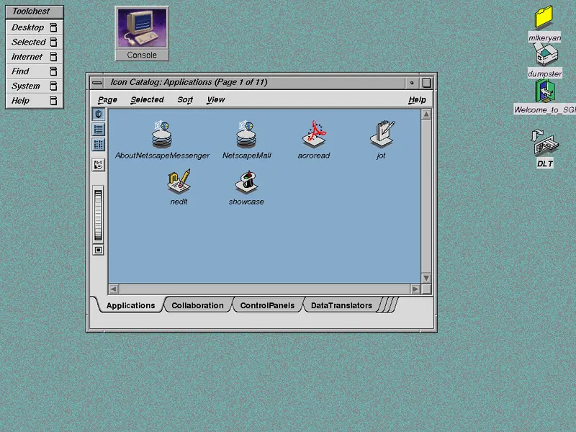Select the AboutNetscapeMessenger icon
This screenshot has height=432, width=576.
162,134
